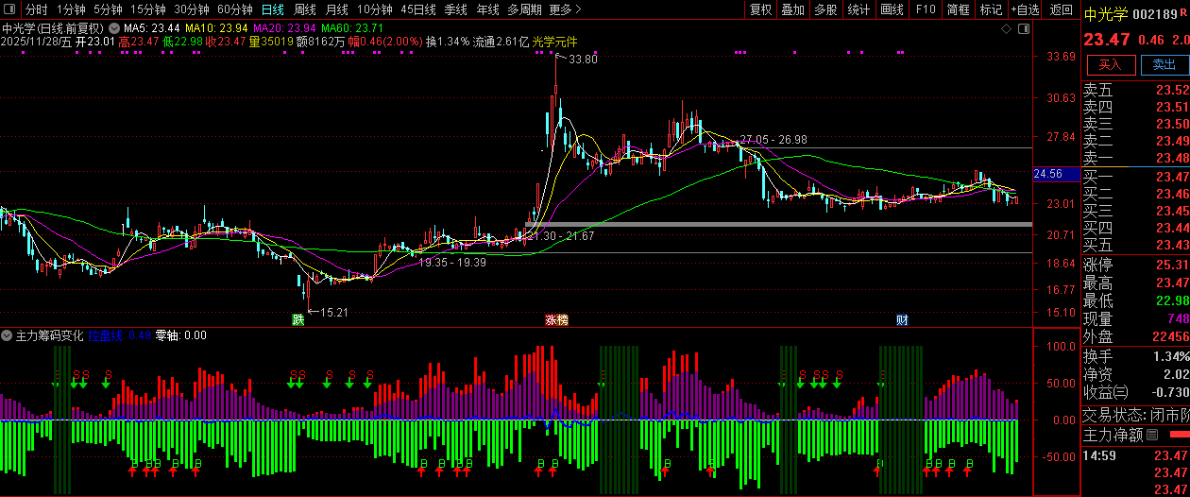1190x497 pixels.
Task: Toggle the left sidebar panel icon
Action: pyautogui.click(x=8, y=9)
